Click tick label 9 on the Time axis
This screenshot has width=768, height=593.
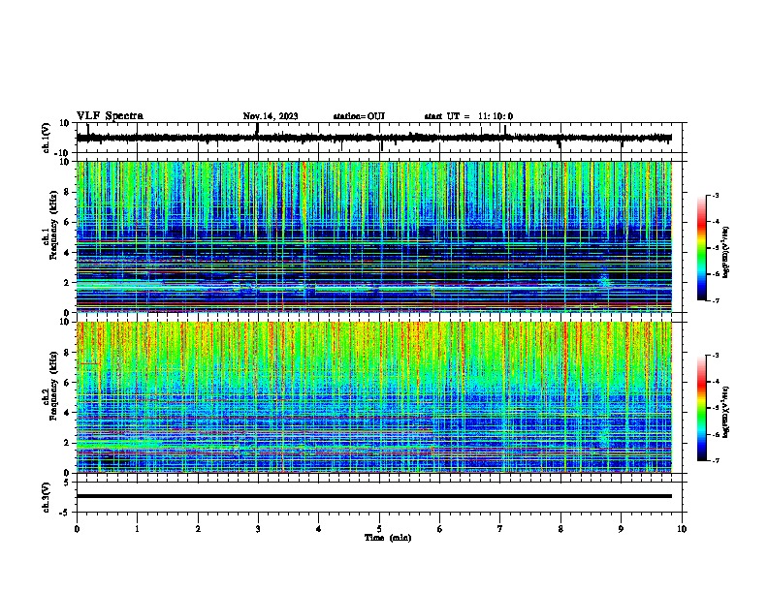tap(621, 529)
